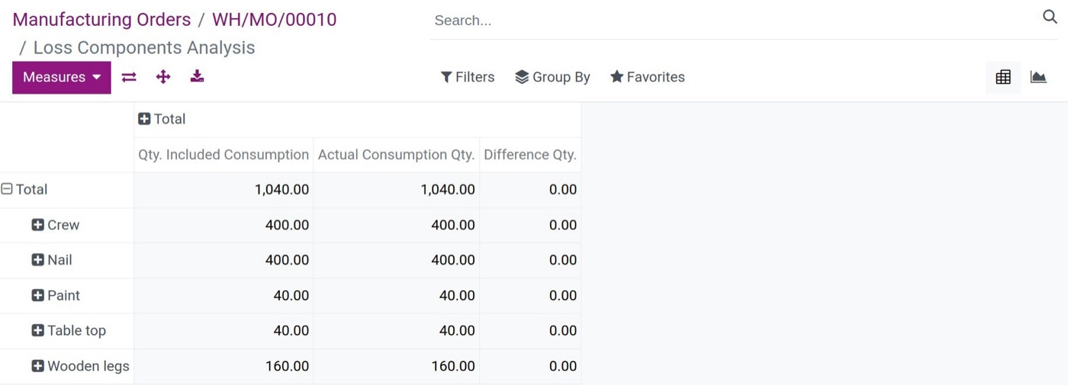The height and width of the screenshot is (385, 1068).
Task: Switch to graph view icon
Action: tap(1038, 77)
